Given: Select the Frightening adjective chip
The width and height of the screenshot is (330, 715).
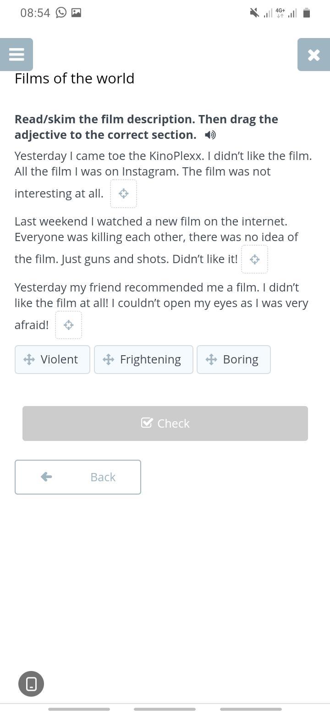Looking at the screenshot, I should pos(143,359).
